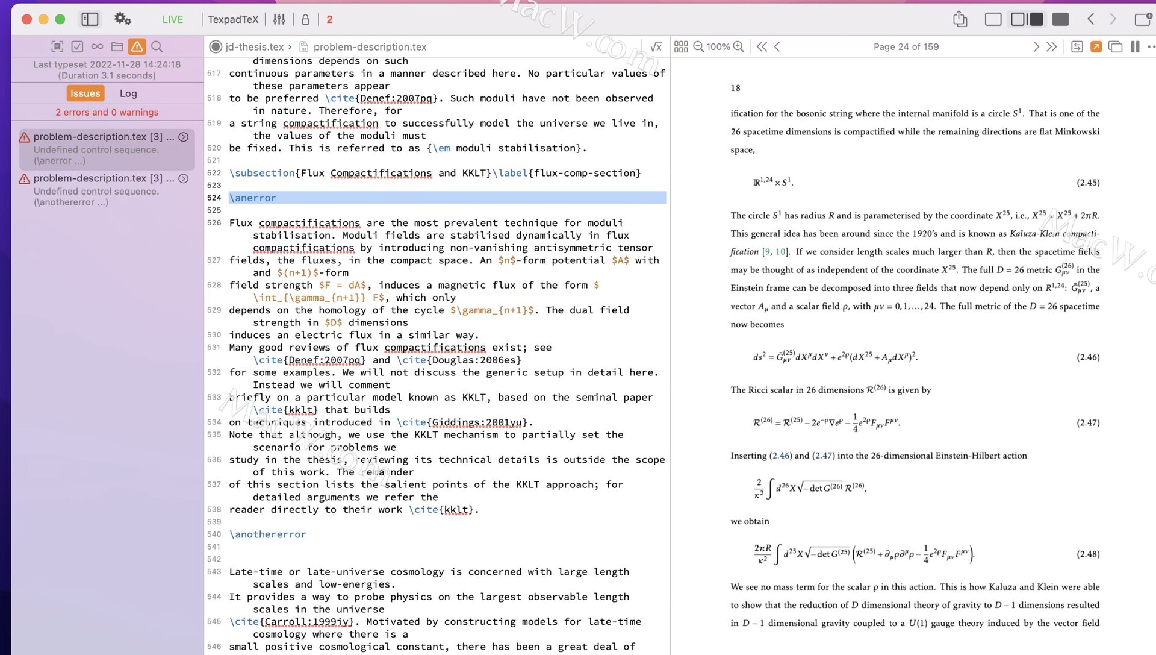The image size is (1156, 655).
Task: Click line number 543 in the gutter
Action: click(x=214, y=572)
